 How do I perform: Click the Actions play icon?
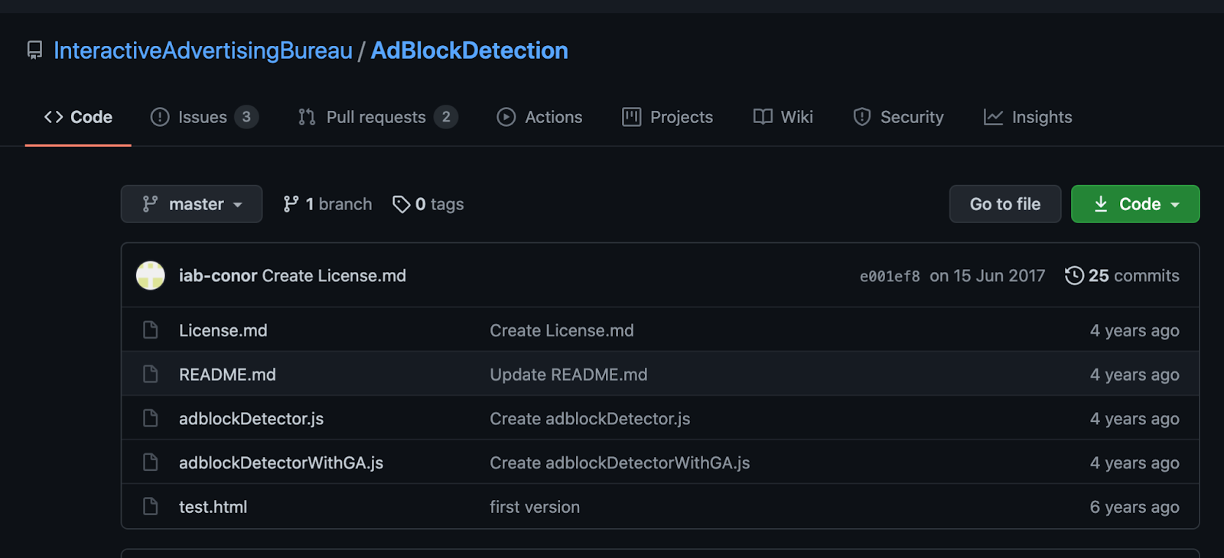coord(506,117)
